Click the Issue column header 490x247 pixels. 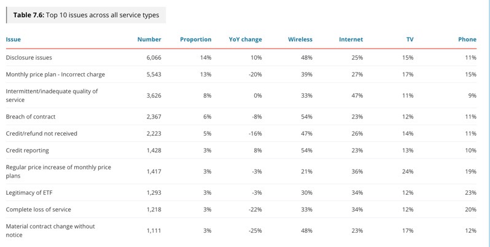pyautogui.click(x=14, y=39)
